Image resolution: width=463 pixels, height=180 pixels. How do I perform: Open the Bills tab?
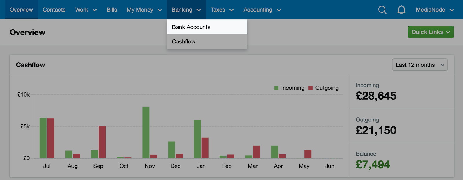[x=112, y=10]
